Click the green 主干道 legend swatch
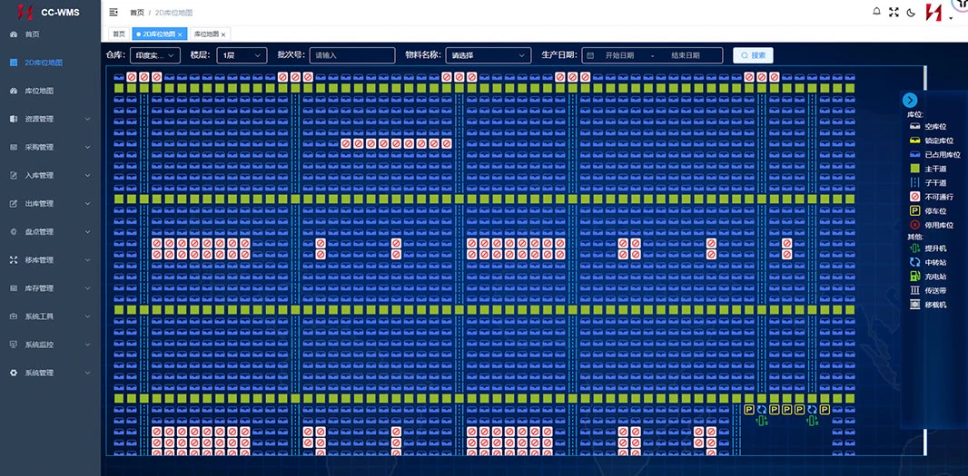This screenshot has height=476, width=968. click(x=915, y=169)
